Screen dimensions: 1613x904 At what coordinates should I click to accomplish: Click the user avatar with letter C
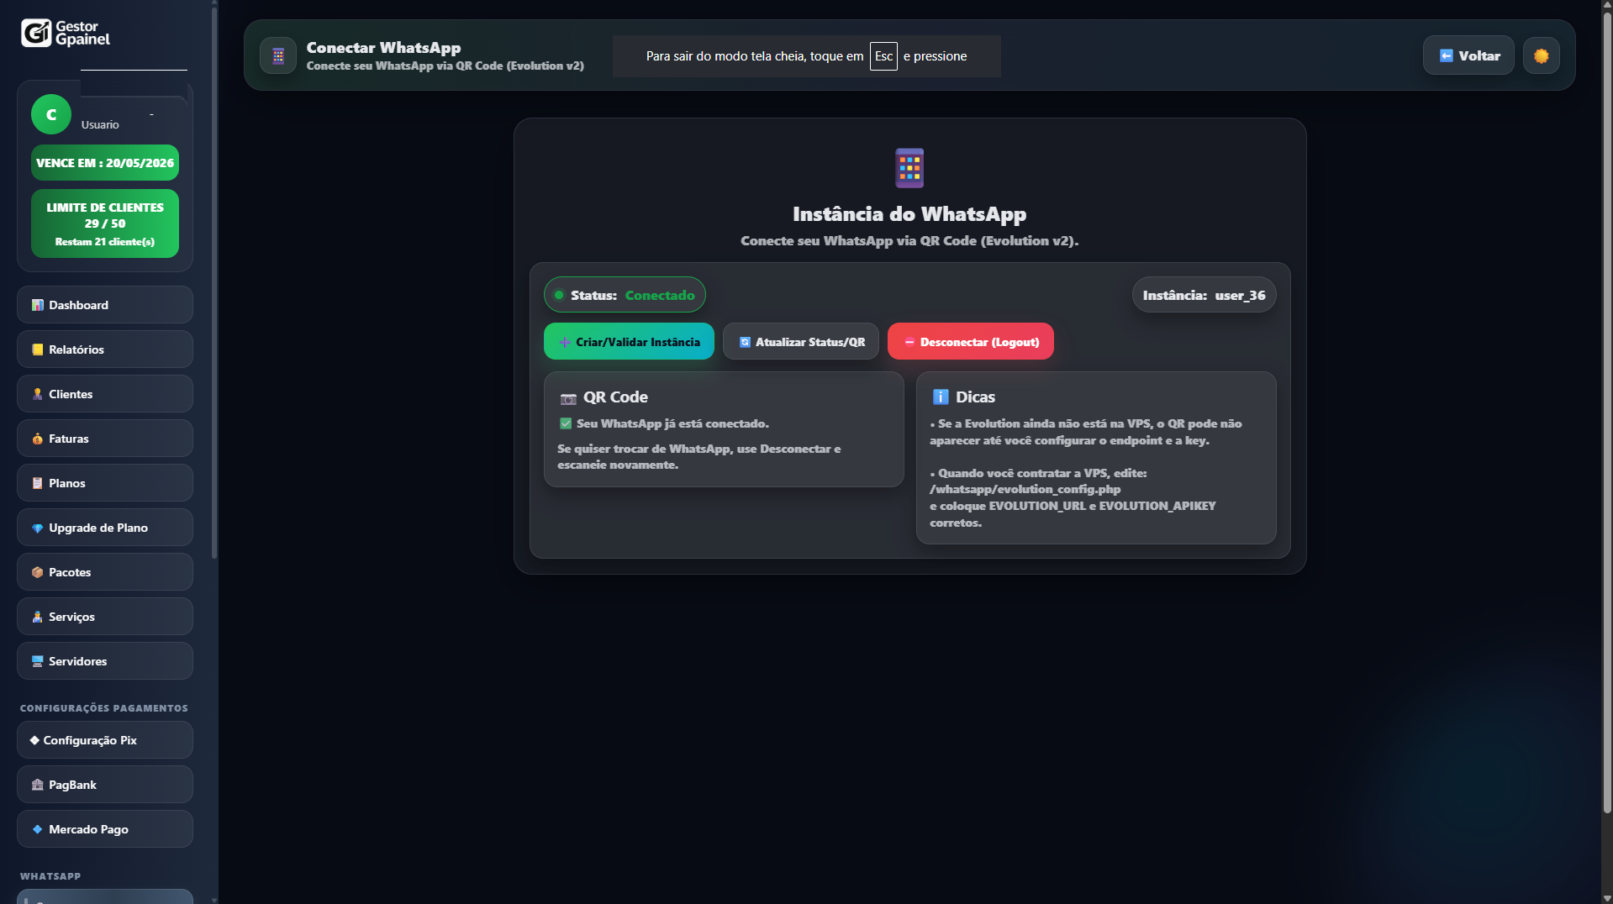[x=50, y=114]
